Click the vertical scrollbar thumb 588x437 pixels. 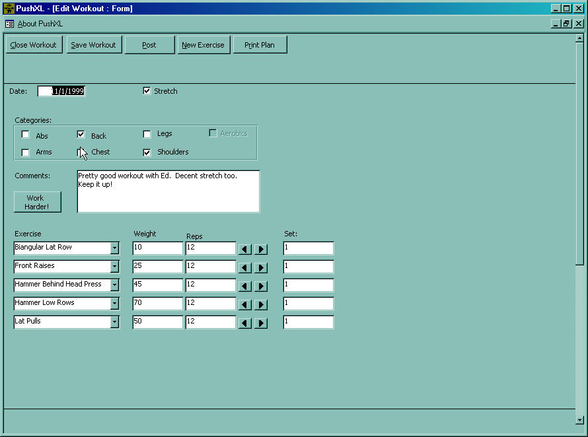[x=579, y=154]
